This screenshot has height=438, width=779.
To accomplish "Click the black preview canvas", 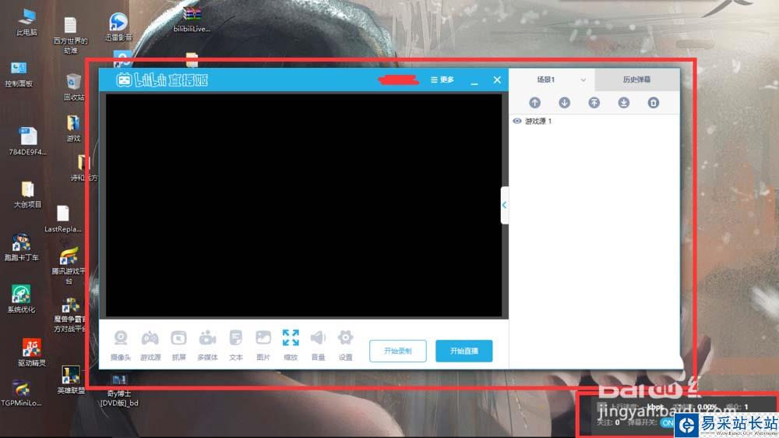I will coord(304,205).
